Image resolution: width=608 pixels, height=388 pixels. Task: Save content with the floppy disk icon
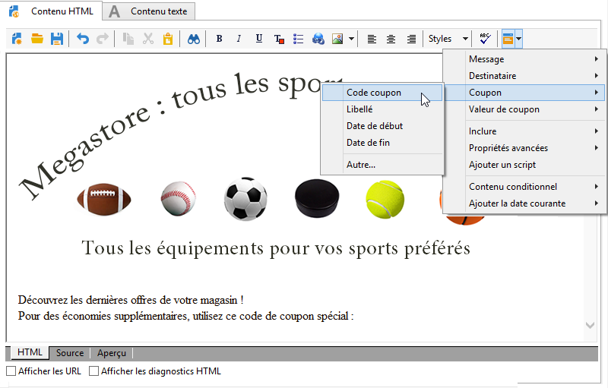pos(56,39)
